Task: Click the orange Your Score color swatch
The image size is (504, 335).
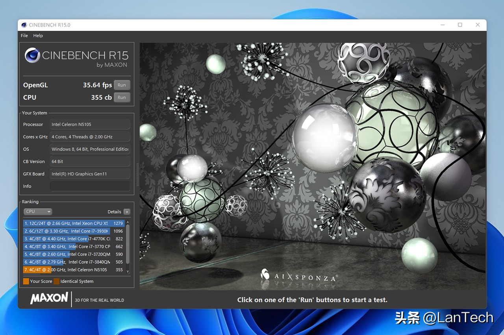Action: [x=26, y=281]
